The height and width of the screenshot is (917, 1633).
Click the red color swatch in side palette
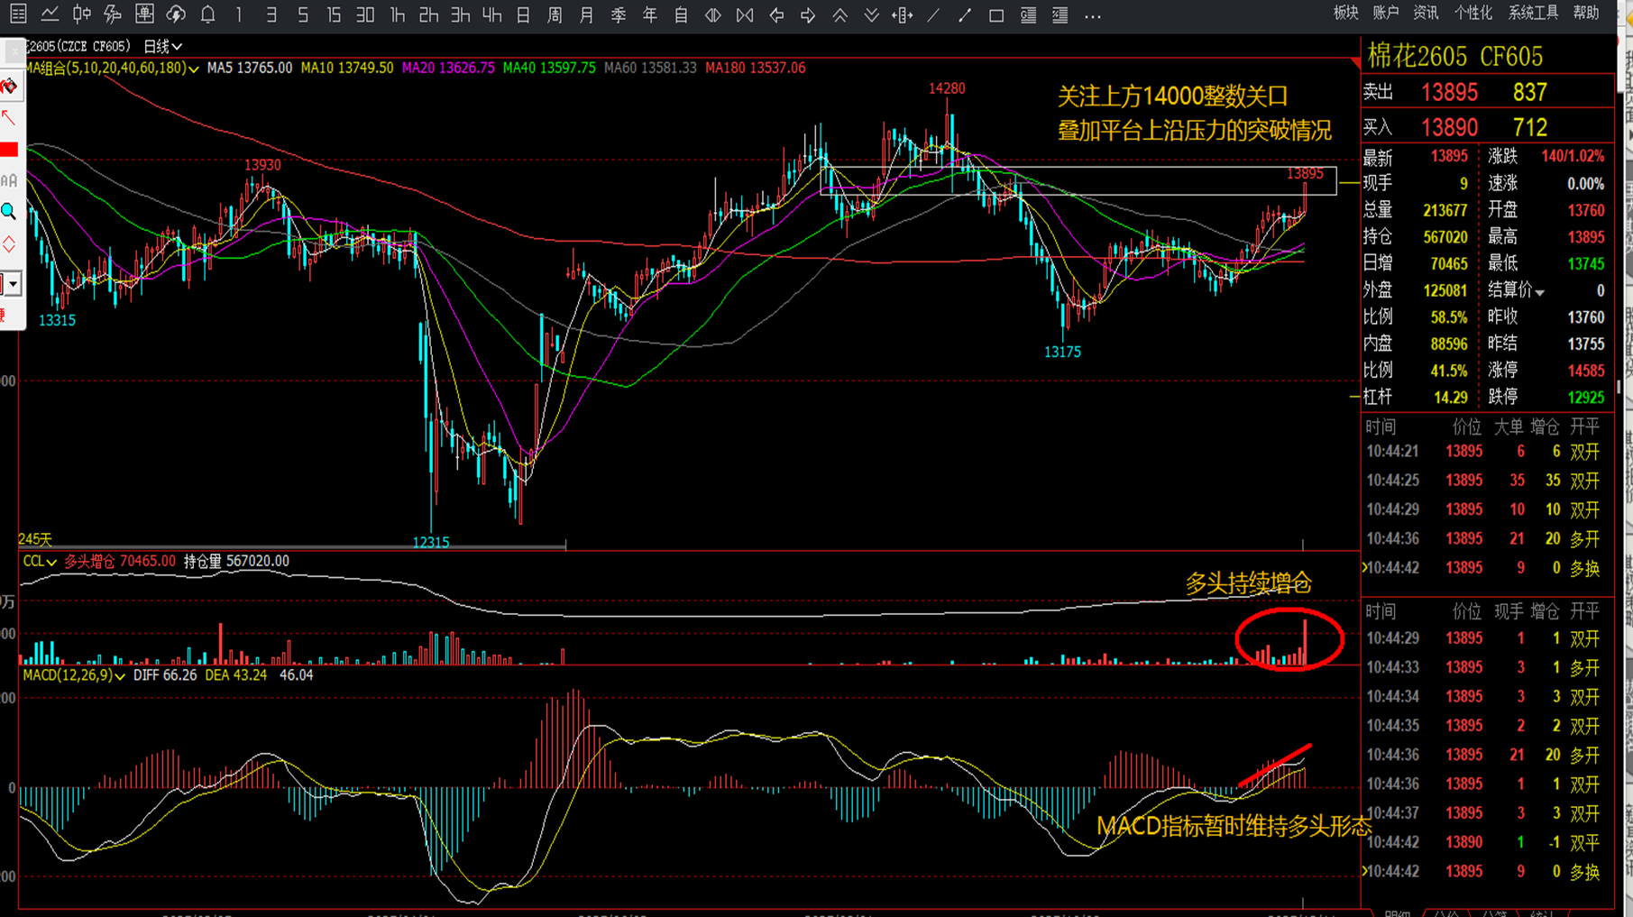click(9, 150)
